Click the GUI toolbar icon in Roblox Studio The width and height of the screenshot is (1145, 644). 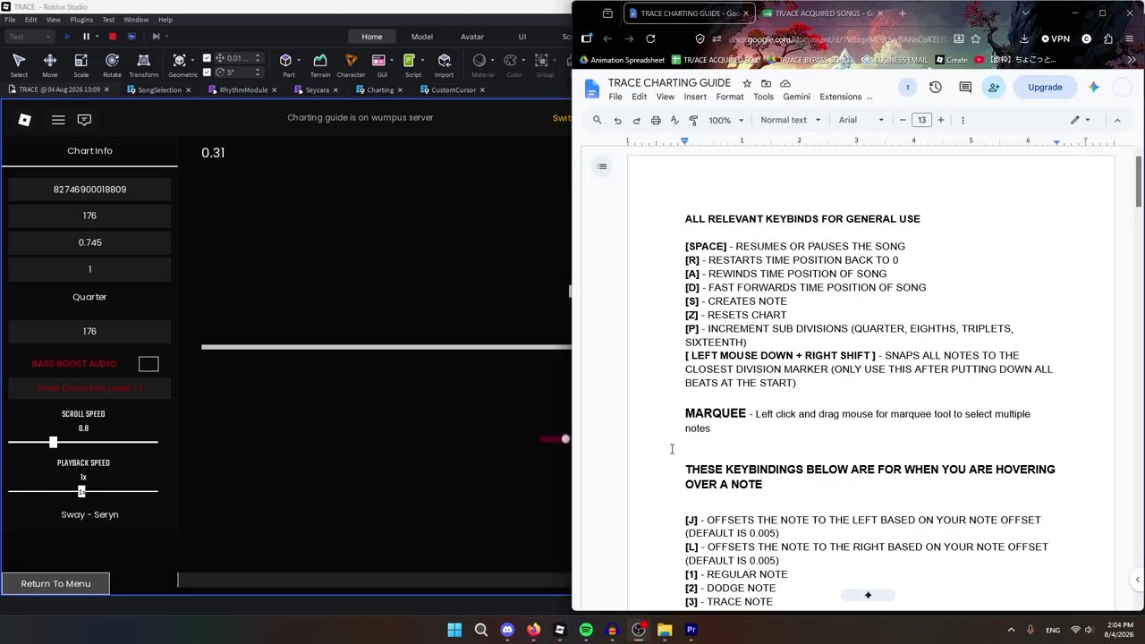(382, 64)
